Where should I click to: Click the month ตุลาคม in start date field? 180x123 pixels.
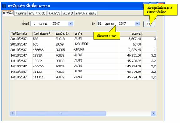pos(43,24)
